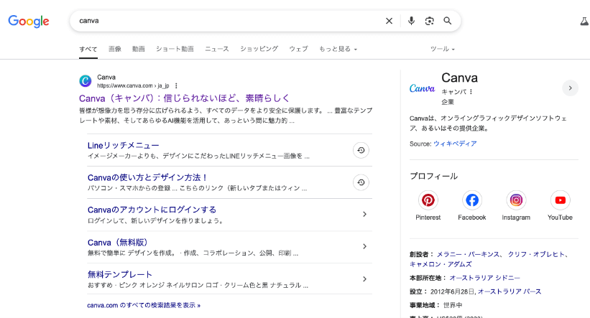590x318 pixels.
Task: Click into the search field containing canva
Action: click(223, 21)
